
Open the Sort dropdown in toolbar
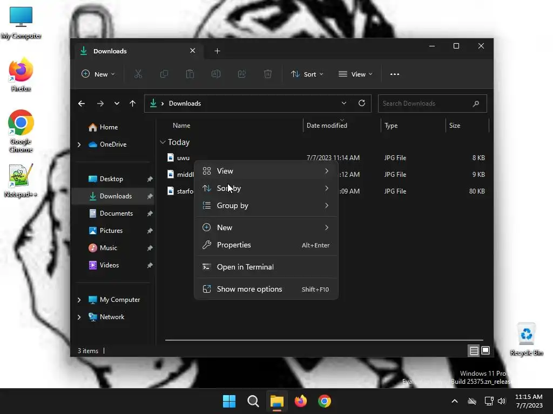[x=307, y=74]
